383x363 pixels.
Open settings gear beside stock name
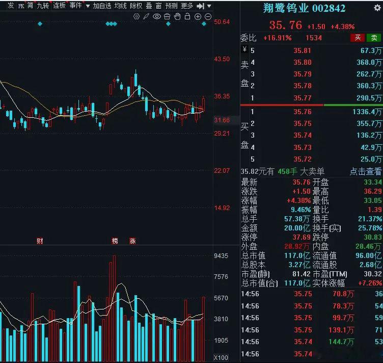377,8
